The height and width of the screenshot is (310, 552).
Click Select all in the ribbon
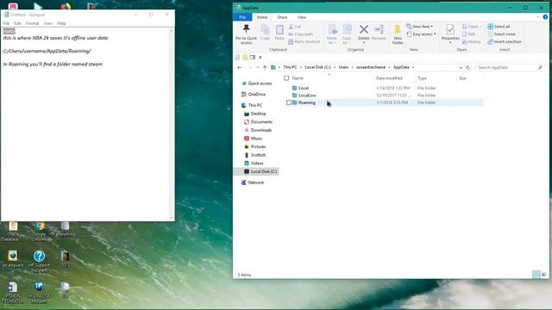pos(499,27)
